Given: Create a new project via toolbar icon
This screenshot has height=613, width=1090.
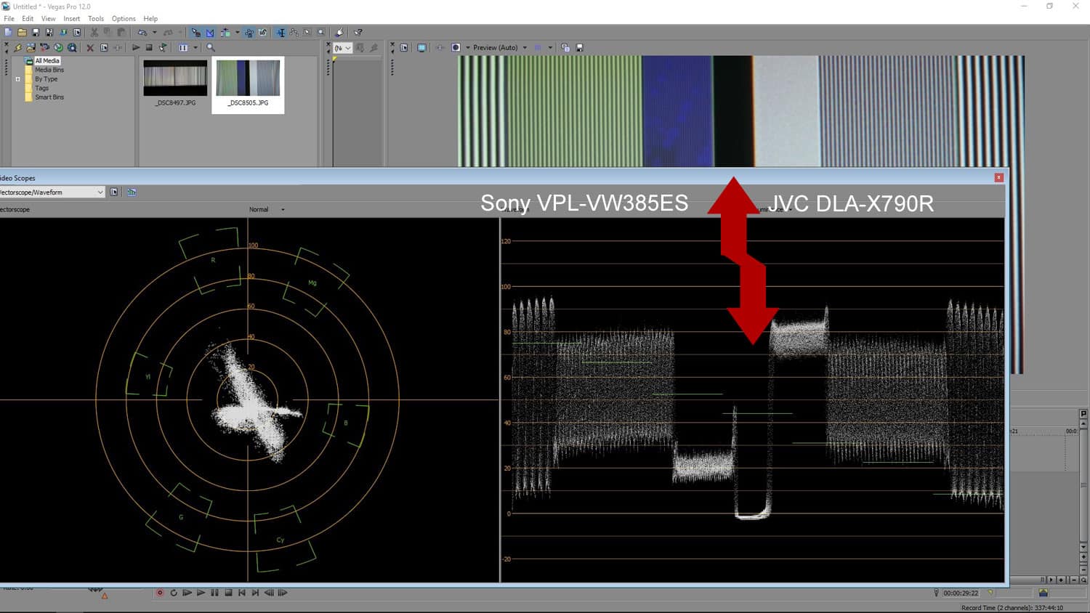Looking at the screenshot, I should pyautogui.click(x=8, y=32).
